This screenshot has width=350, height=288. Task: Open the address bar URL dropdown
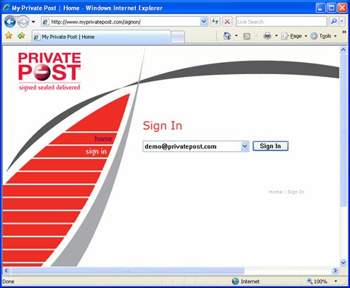point(204,22)
